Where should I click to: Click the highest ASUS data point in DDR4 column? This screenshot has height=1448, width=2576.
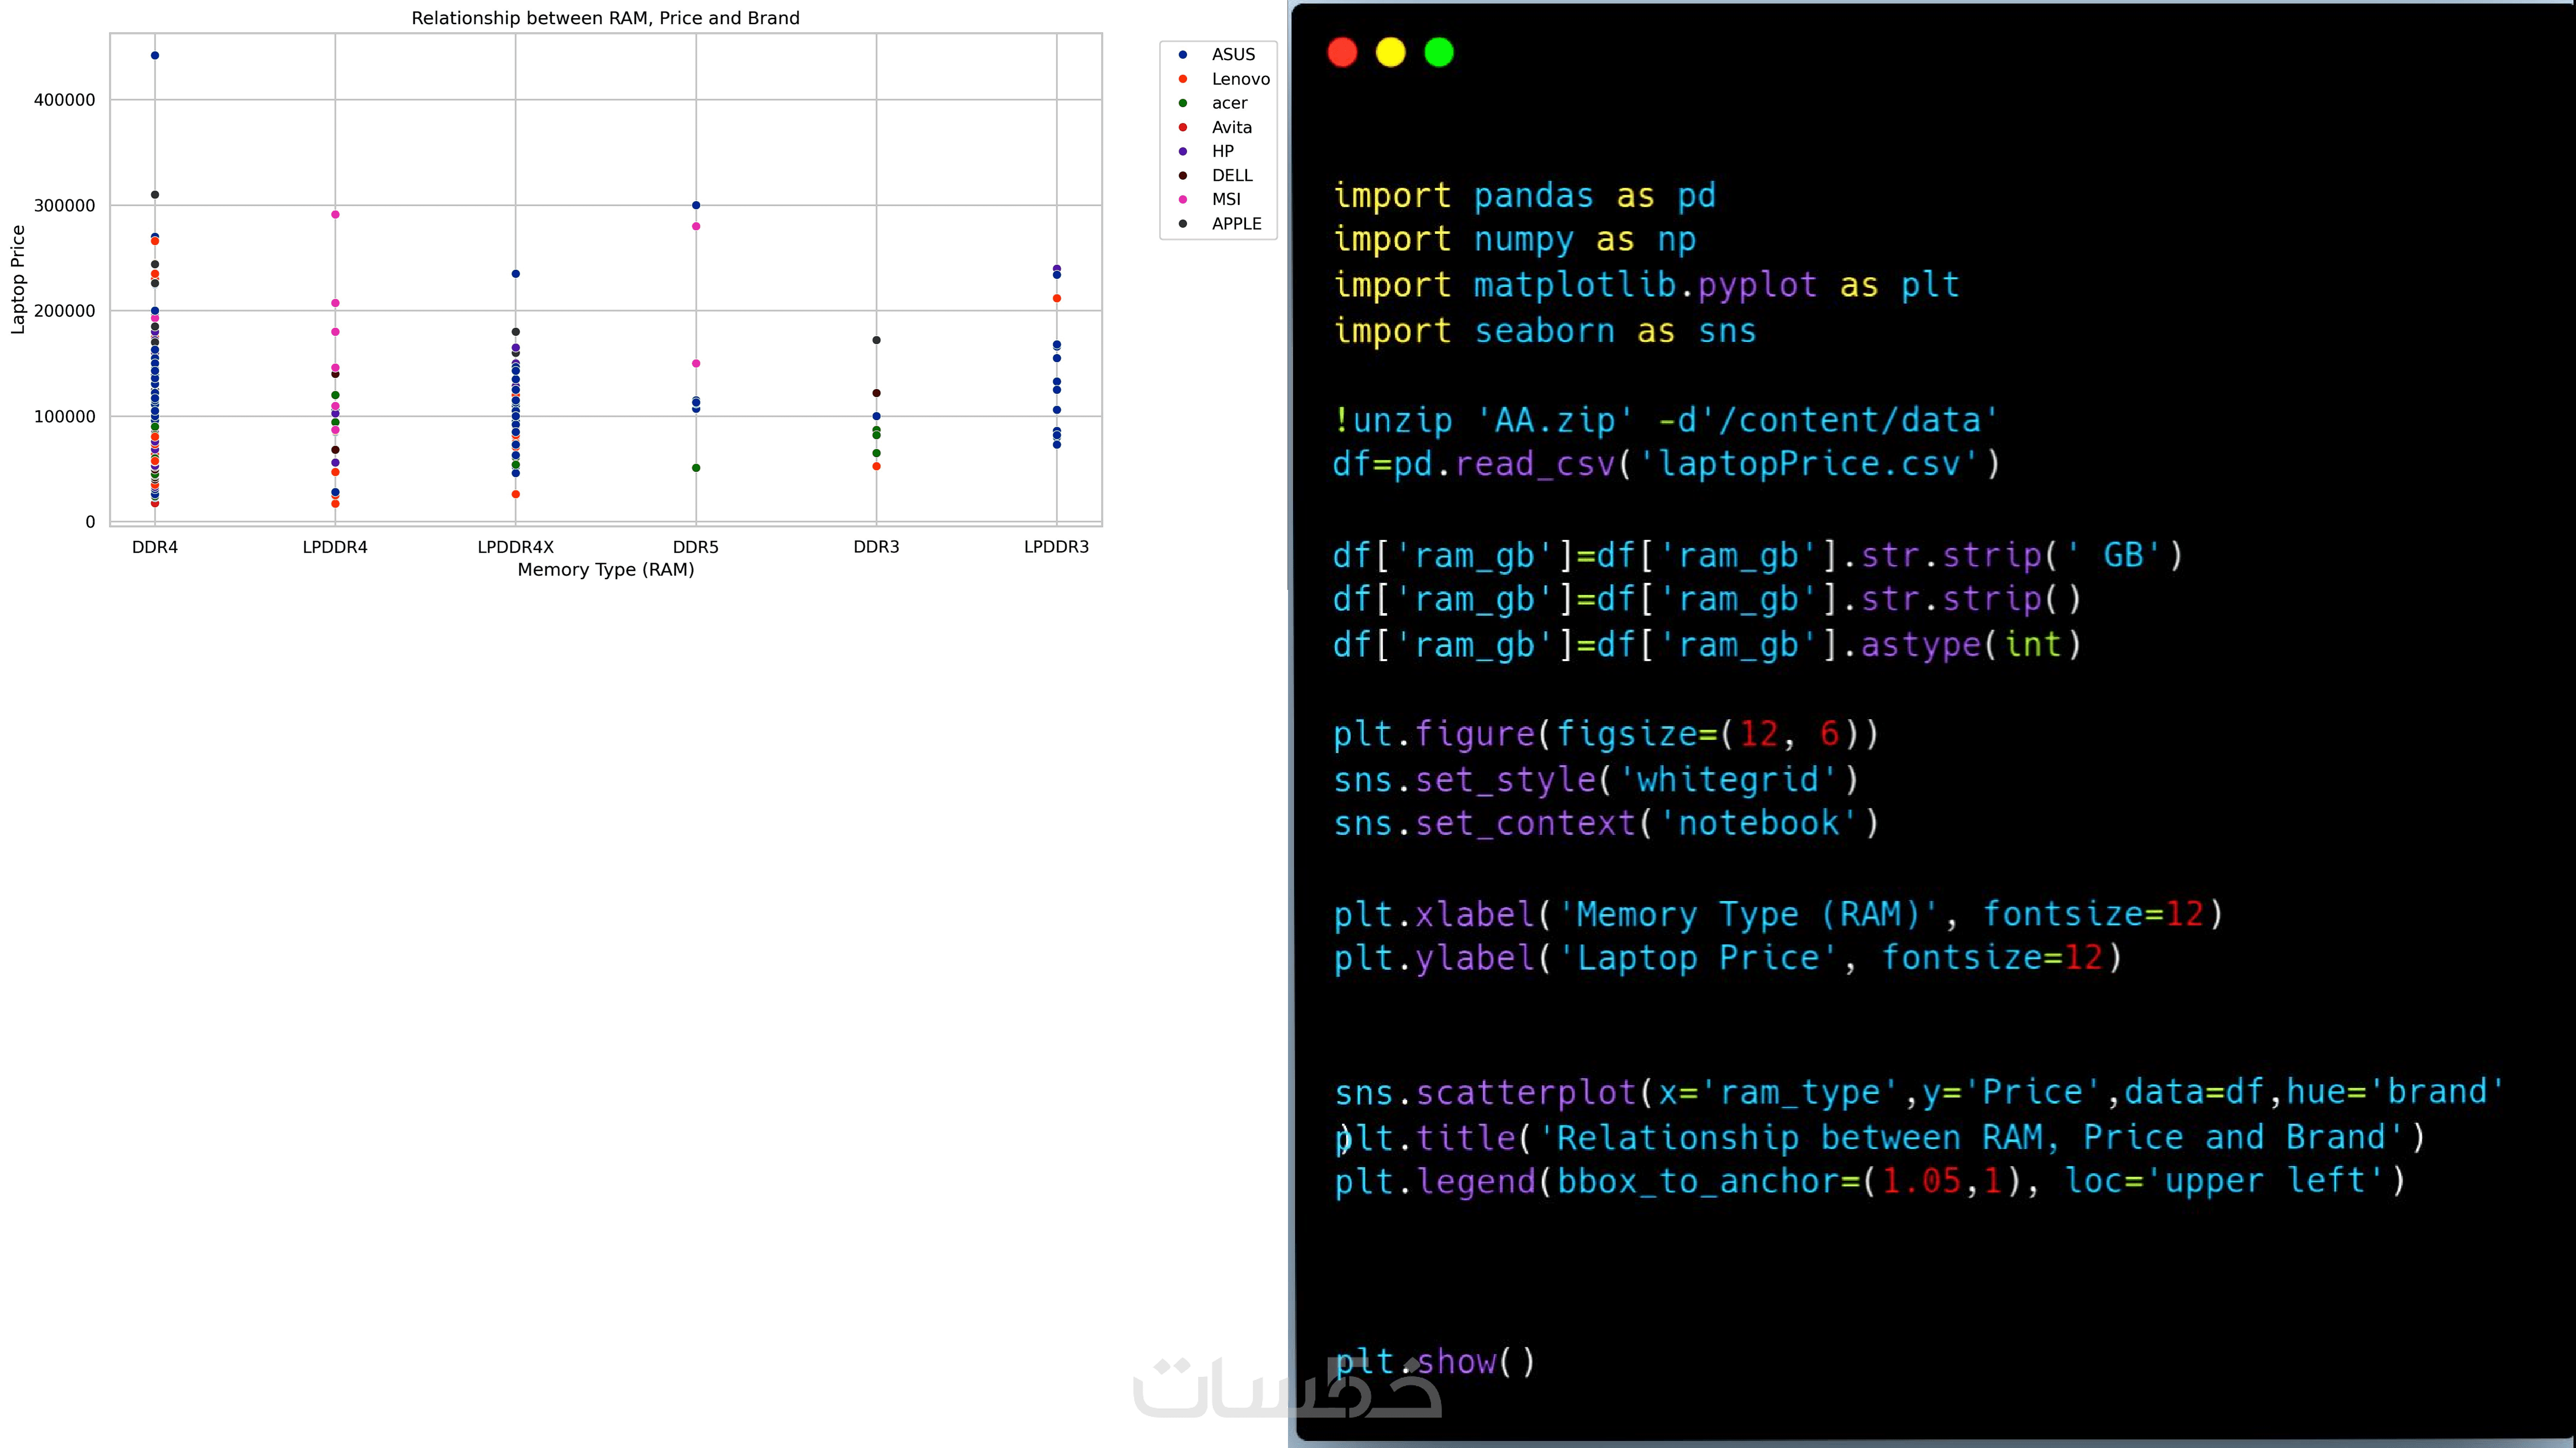click(x=155, y=56)
